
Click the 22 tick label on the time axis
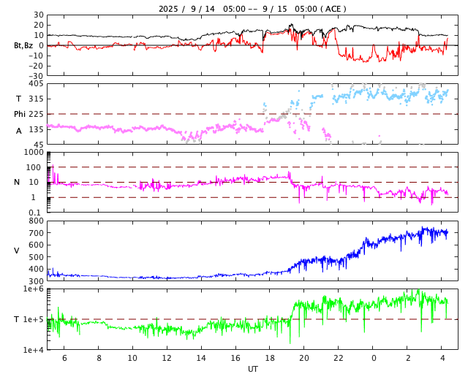click(339, 359)
